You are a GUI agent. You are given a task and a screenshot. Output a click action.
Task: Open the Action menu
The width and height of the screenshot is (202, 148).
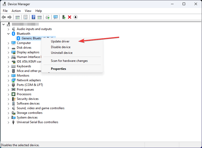click(16, 11)
